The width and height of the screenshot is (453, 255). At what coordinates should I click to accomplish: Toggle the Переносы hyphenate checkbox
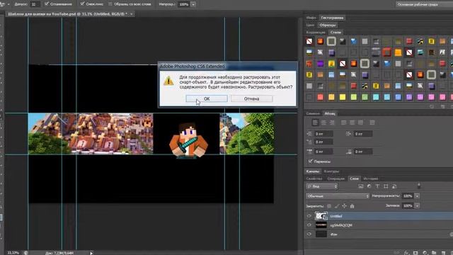pyautogui.click(x=310, y=161)
